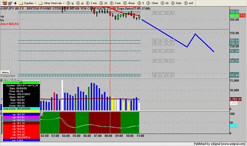The height and width of the screenshot is (146, 247).
Task: Click the 156.93 price axis tag
Action: click(x=234, y=61)
